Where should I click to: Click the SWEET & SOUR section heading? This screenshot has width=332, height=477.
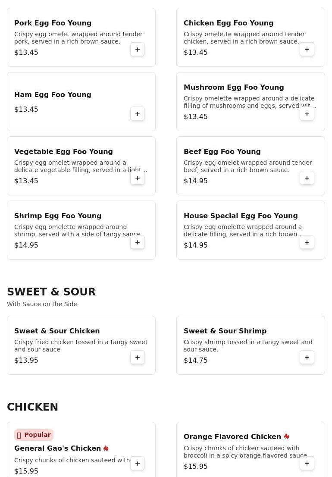point(51,292)
